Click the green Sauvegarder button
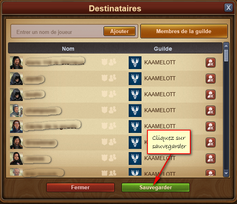The image size is (237, 204). click(x=155, y=187)
